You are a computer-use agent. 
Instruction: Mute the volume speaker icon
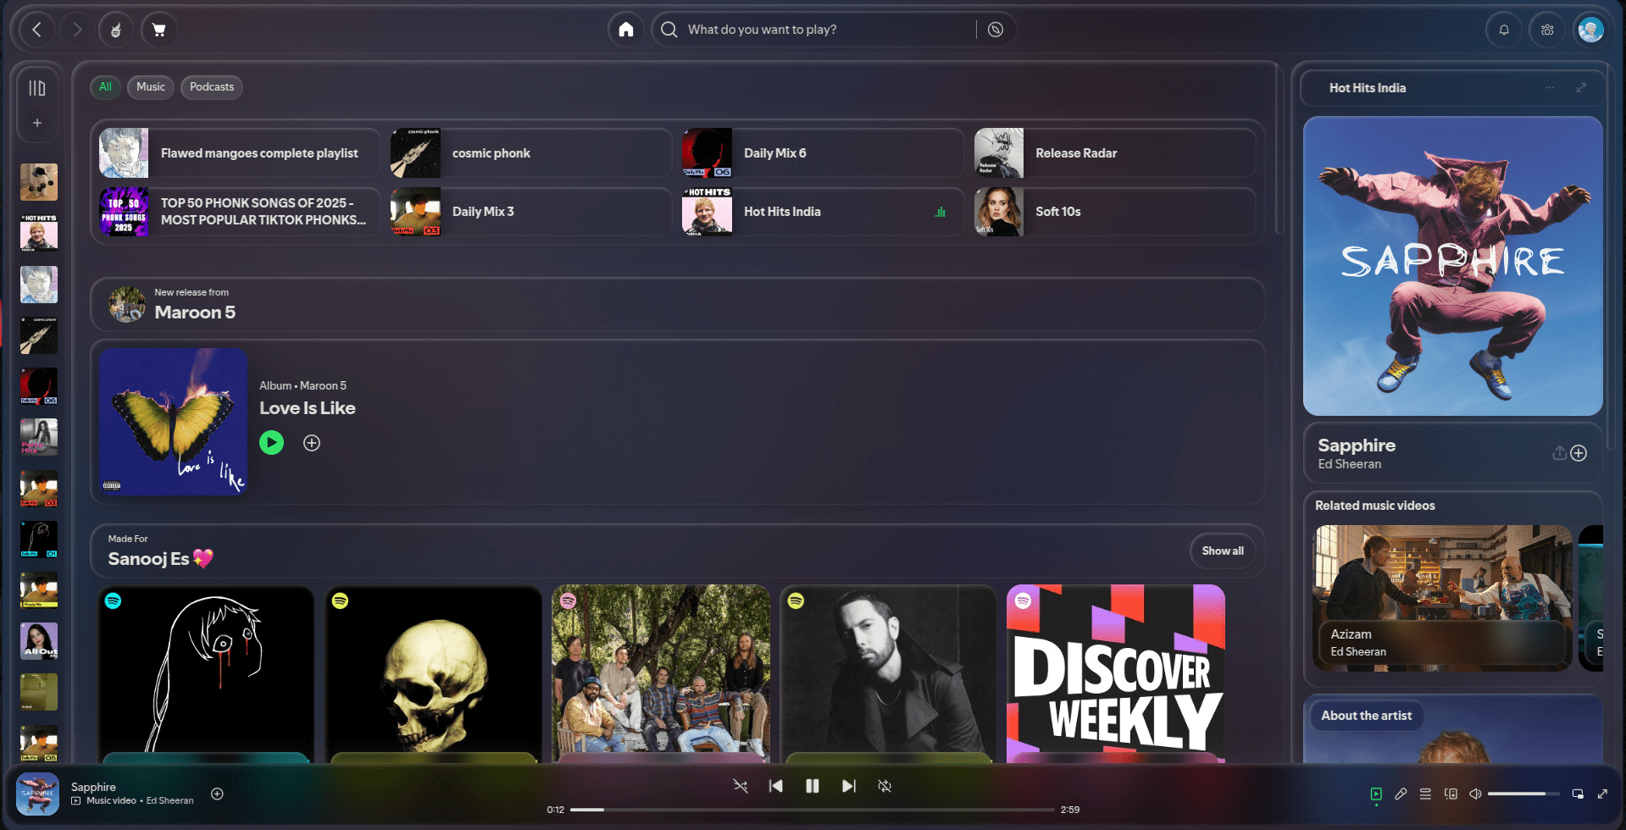click(x=1475, y=794)
